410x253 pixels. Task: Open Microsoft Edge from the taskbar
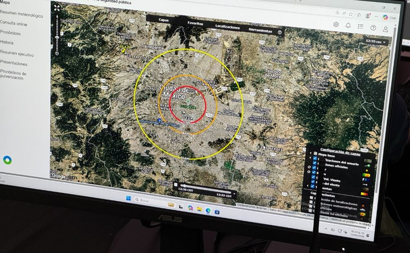(x=208, y=210)
